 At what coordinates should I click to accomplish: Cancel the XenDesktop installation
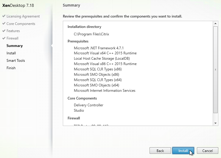point(208,151)
